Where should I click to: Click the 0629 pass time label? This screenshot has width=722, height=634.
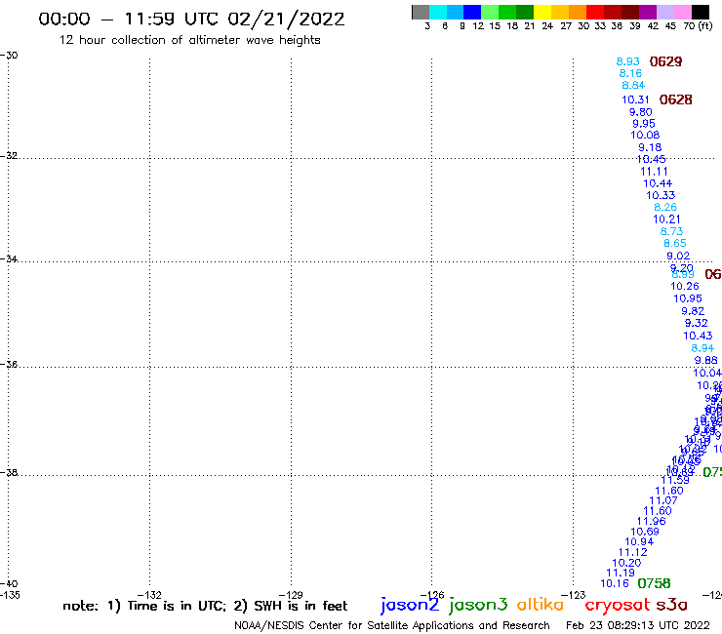click(x=665, y=61)
